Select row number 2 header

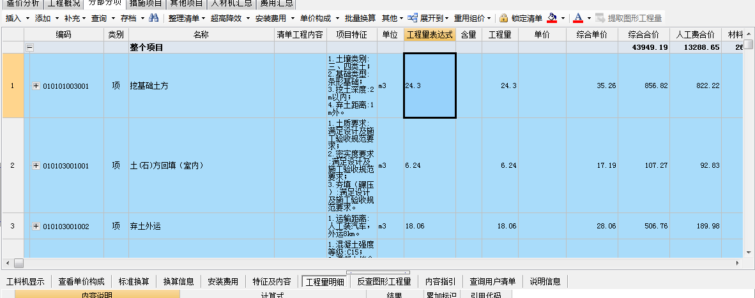coord(13,165)
